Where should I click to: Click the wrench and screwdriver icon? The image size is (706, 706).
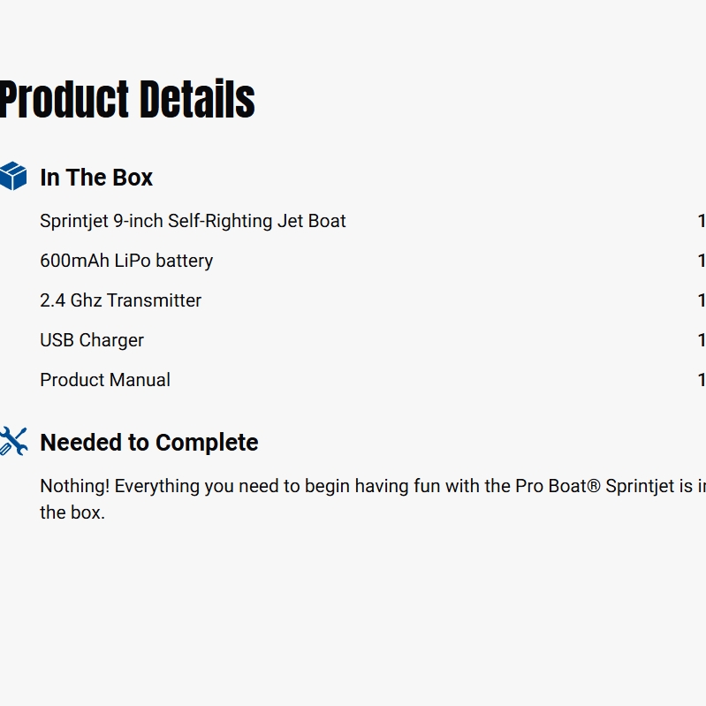click(x=13, y=441)
